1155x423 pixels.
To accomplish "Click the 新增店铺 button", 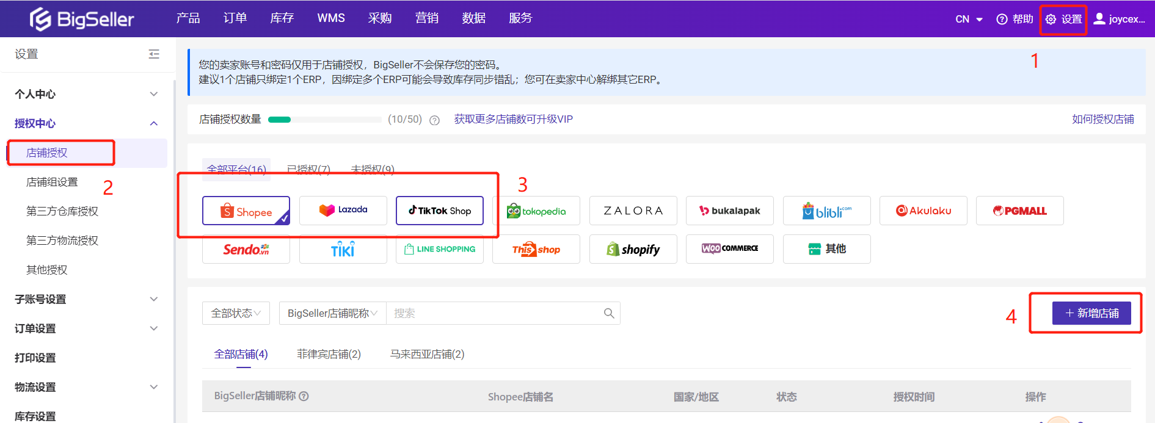I will (1091, 313).
